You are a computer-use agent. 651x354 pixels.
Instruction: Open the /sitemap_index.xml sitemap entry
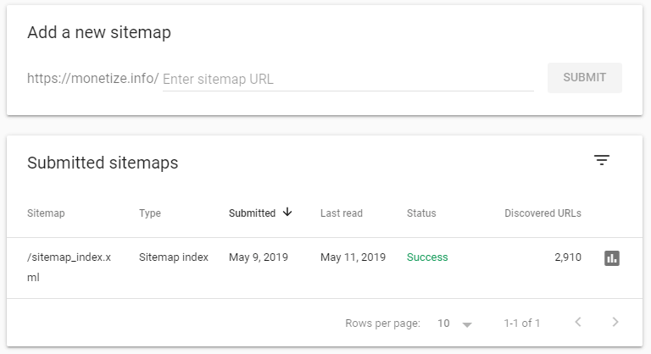(x=69, y=268)
